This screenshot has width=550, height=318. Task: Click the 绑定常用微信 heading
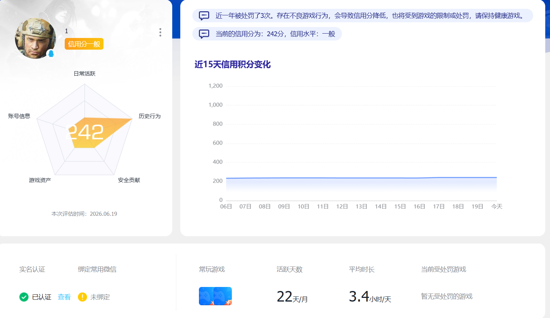97,269
